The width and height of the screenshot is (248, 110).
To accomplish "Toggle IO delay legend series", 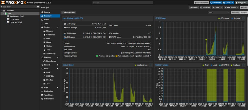I will click(236, 18).
